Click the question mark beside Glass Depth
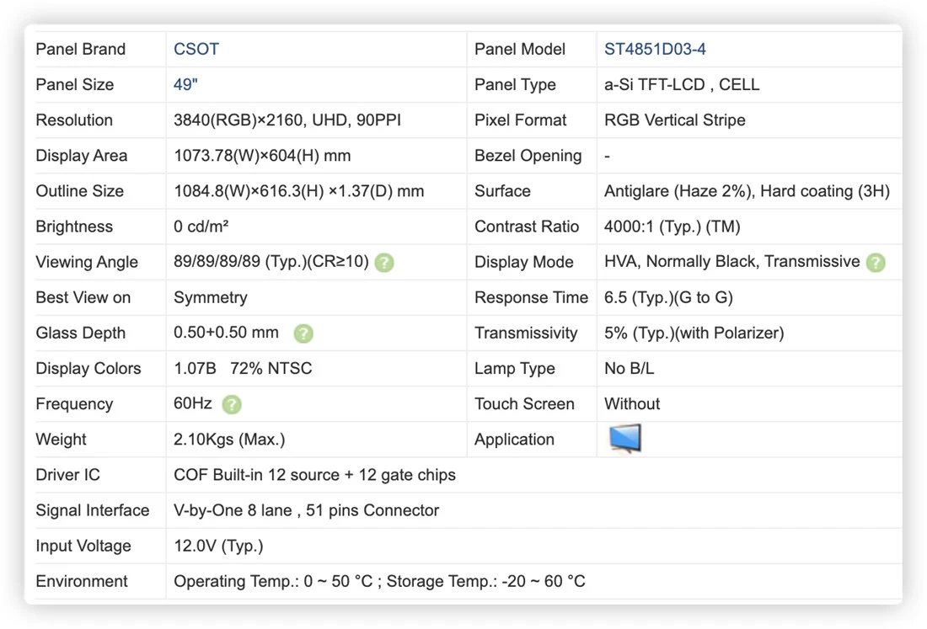 point(303,333)
